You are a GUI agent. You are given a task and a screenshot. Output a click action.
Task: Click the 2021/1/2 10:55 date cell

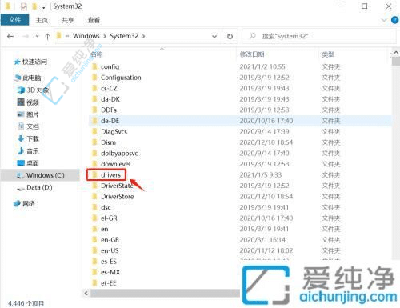click(262, 66)
